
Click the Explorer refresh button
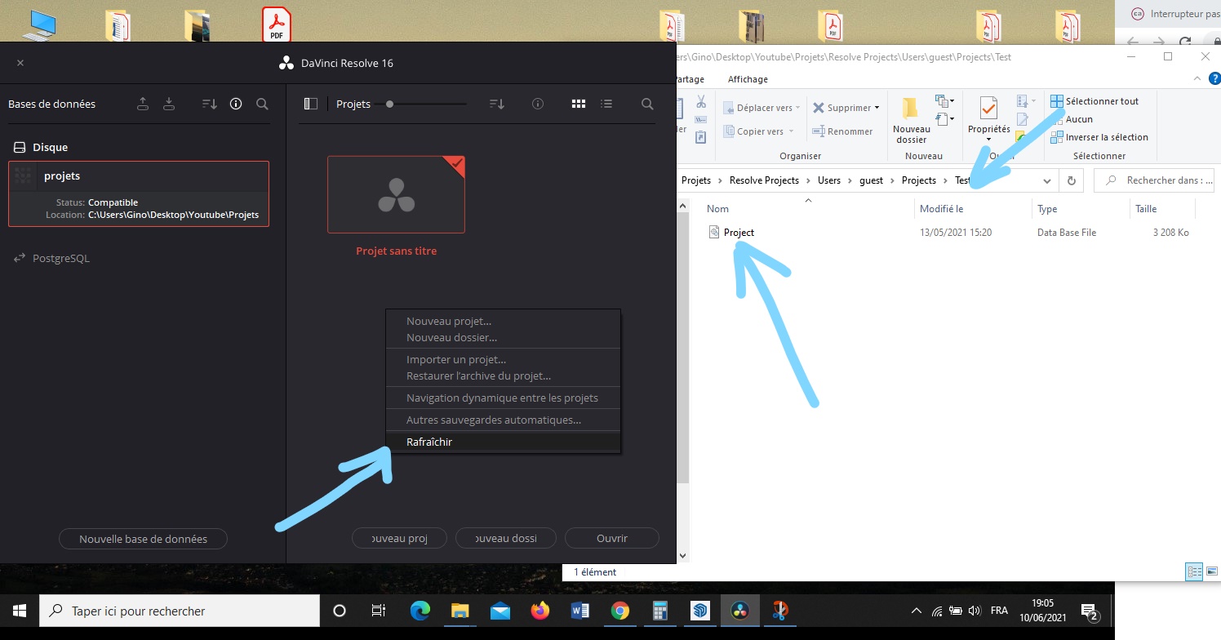(1071, 180)
